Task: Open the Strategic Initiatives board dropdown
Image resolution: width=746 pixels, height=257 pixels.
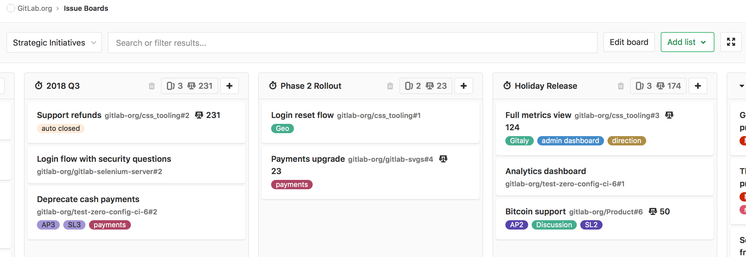Action: (x=54, y=43)
